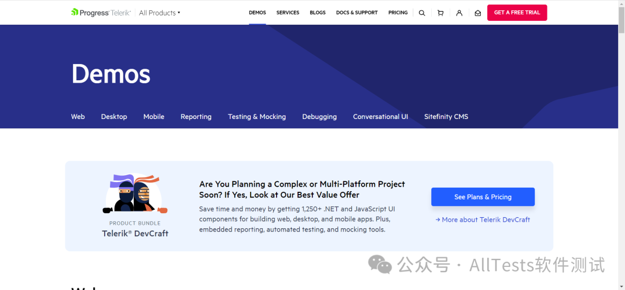Click the Telerik DevCraft bundle title
This screenshot has height=290, width=625.
coord(135,233)
